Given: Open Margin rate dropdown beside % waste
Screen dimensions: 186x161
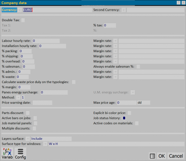Looking at the screenshot, I should (115, 77).
